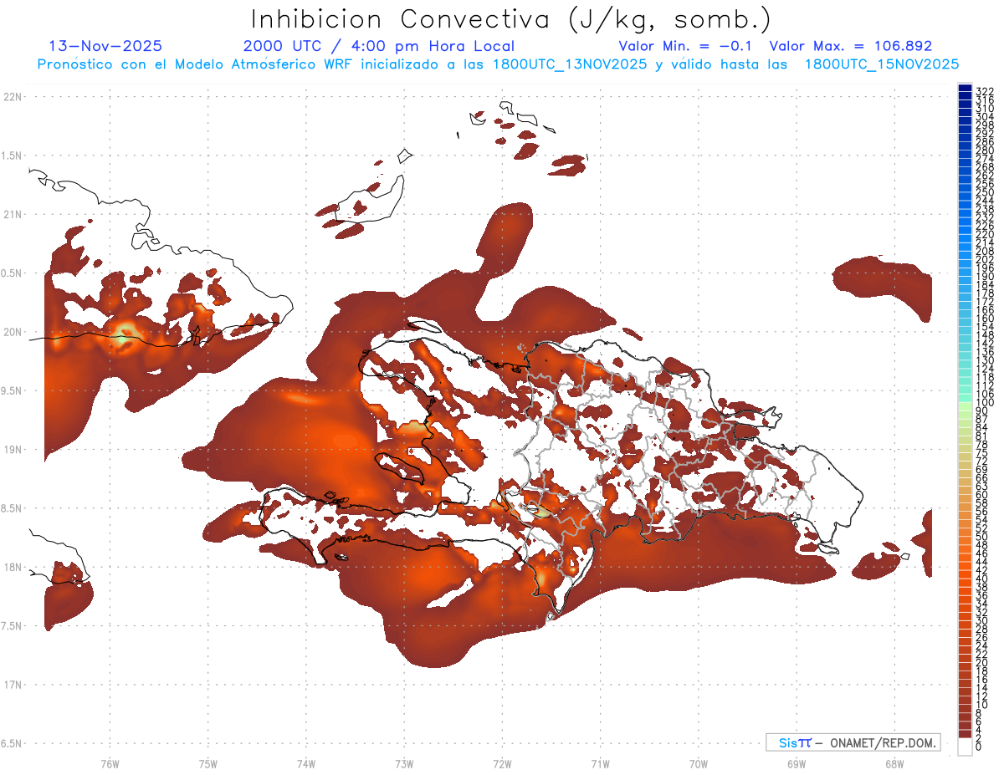Click the colorbar value 160
Screen dimensions: 1004x775
985,319
